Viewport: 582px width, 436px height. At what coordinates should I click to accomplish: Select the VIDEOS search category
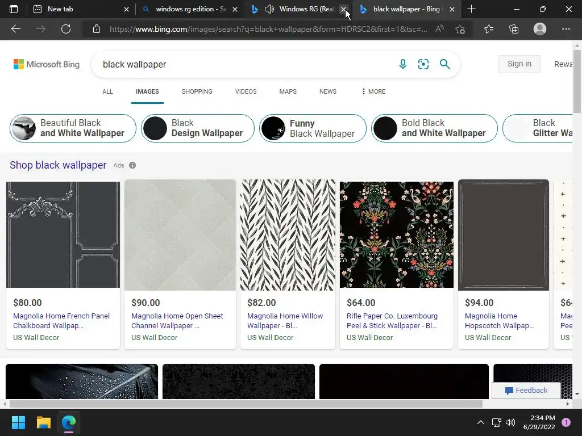tap(246, 91)
